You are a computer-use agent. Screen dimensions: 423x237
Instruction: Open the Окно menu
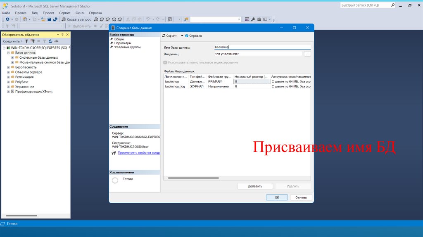pyautogui.click(x=79, y=13)
